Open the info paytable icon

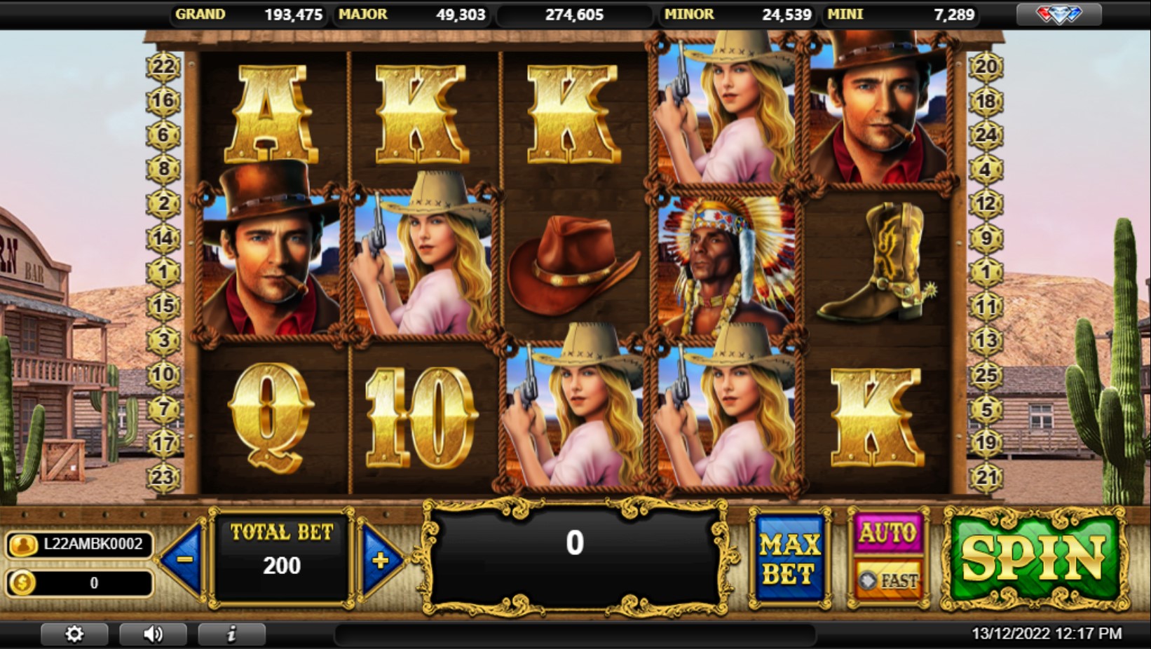tap(231, 634)
